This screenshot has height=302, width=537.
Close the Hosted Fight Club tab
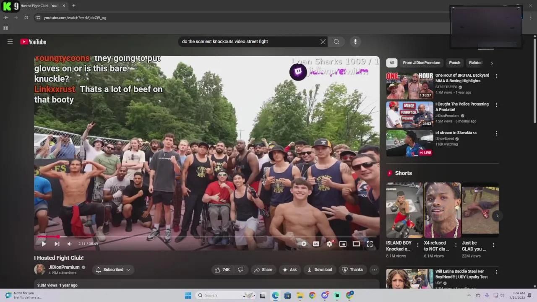[64, 5]
